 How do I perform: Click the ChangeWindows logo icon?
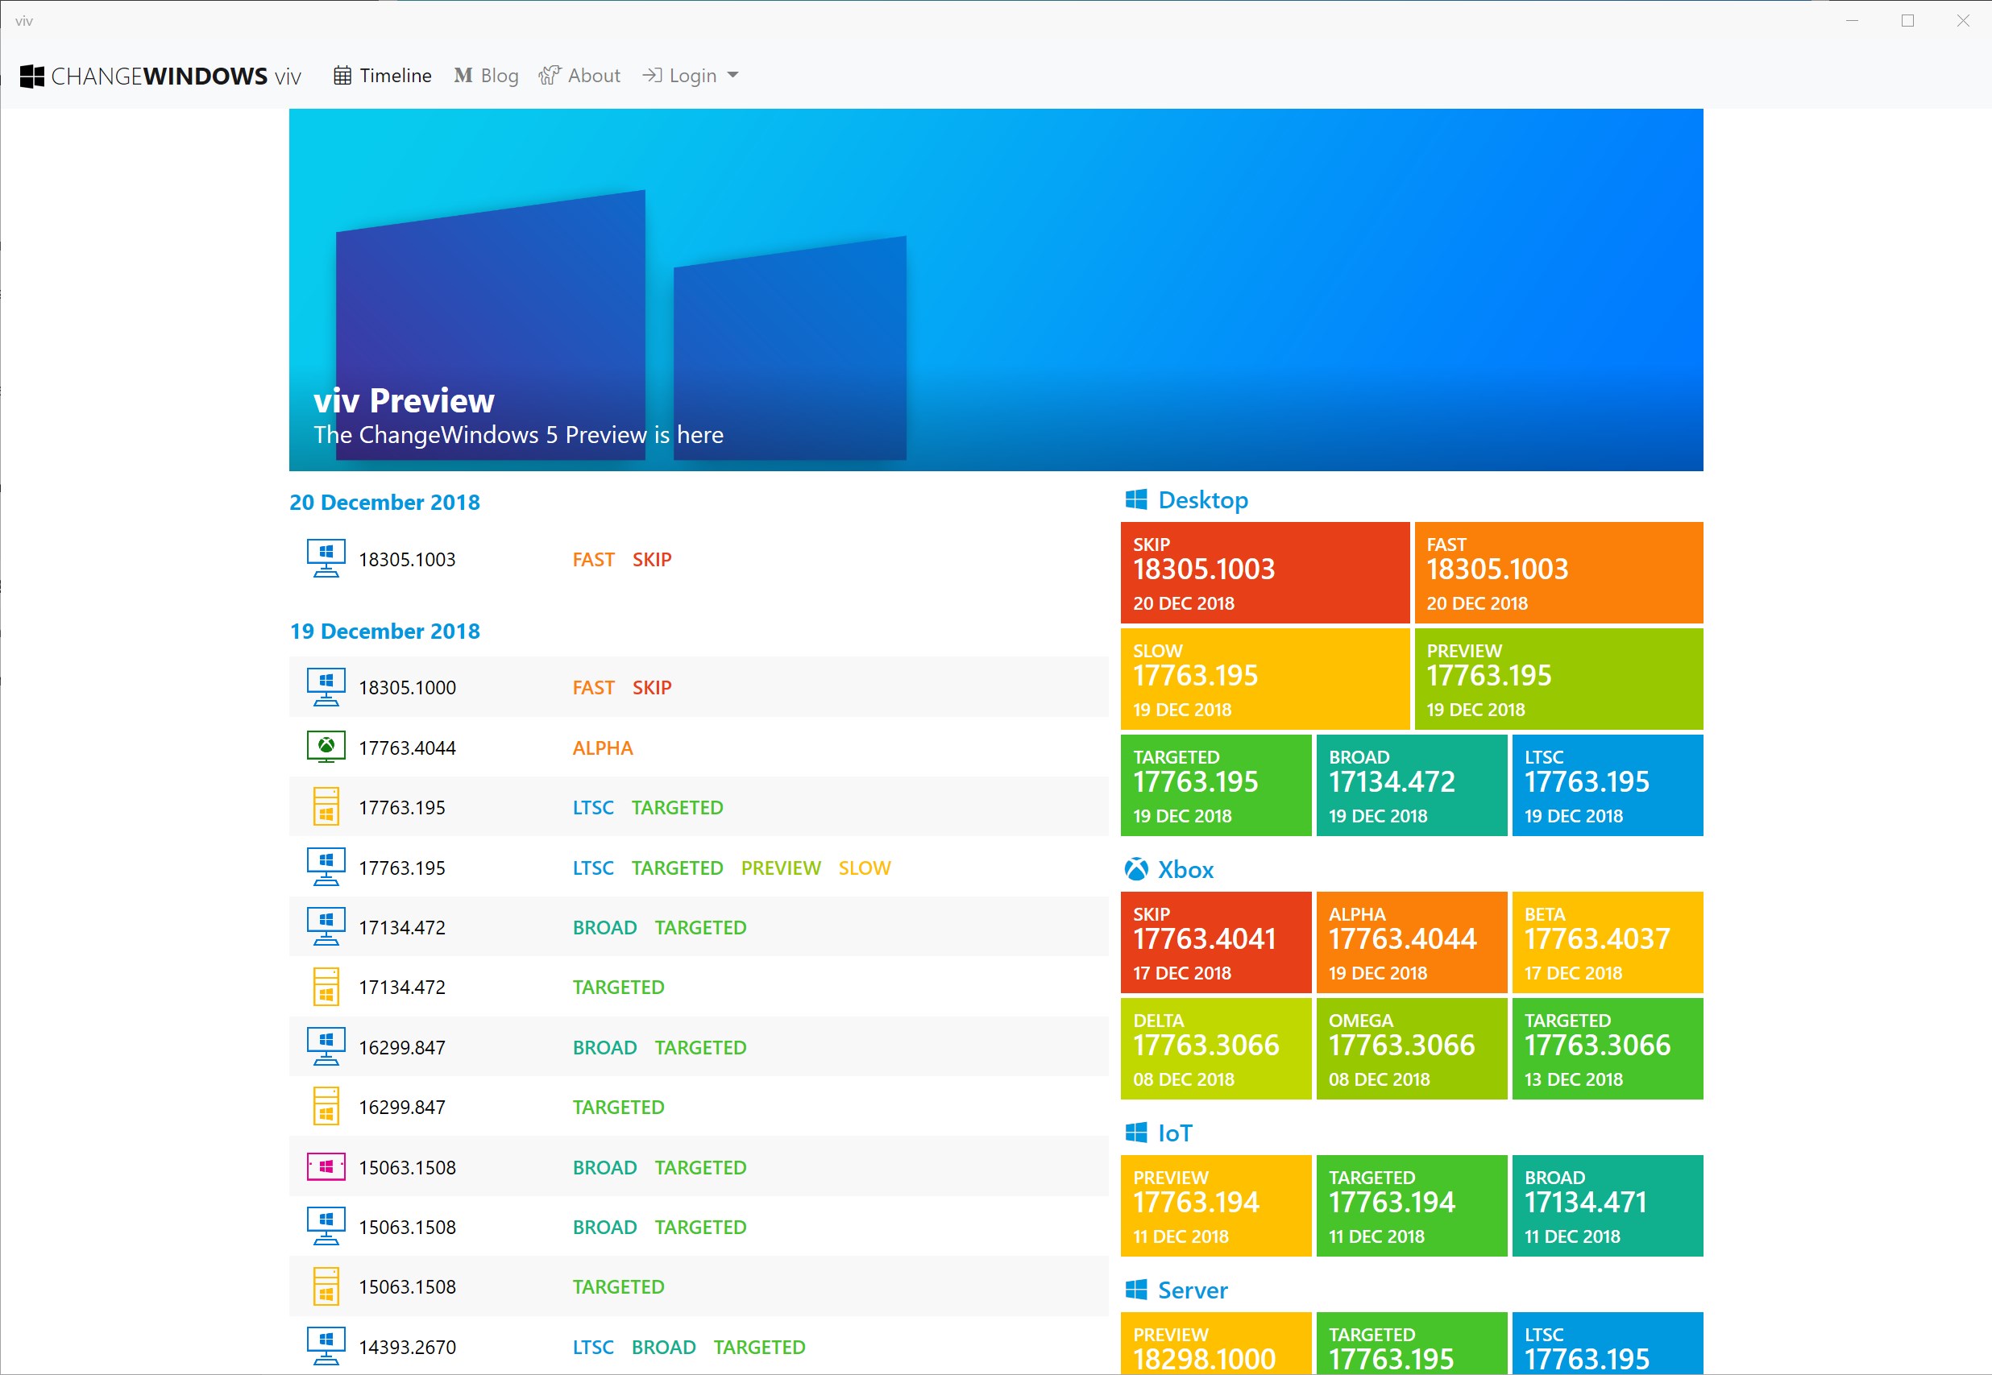point(32,76)
